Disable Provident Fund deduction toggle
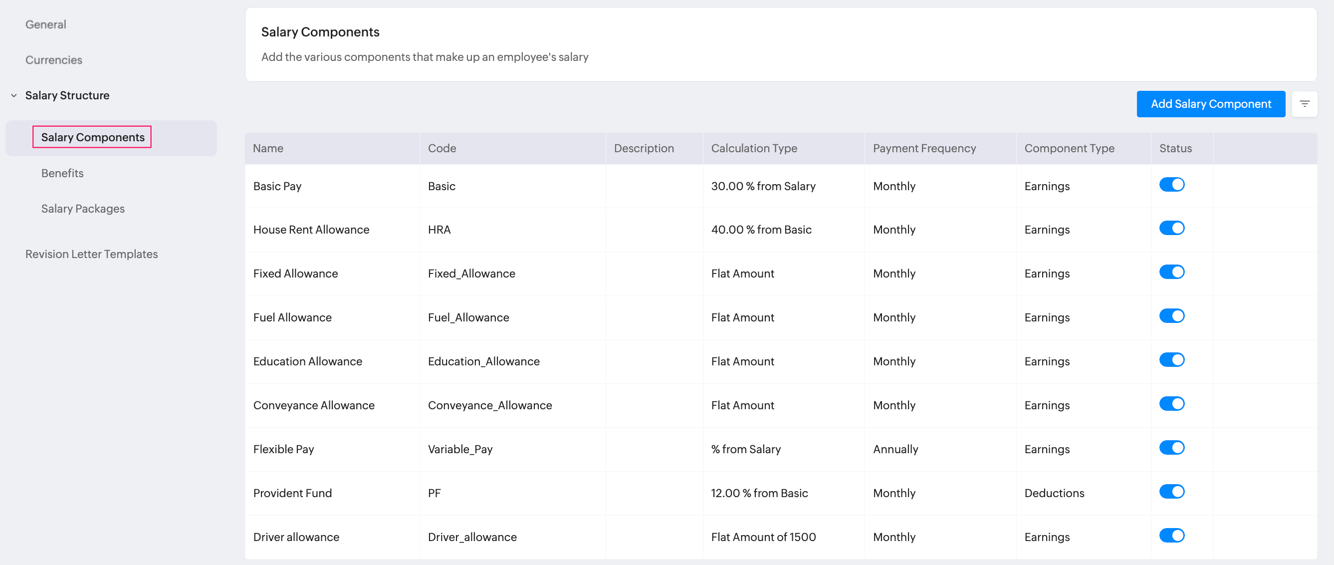Screen dimensions: 1334x565 pos(1171,492)
